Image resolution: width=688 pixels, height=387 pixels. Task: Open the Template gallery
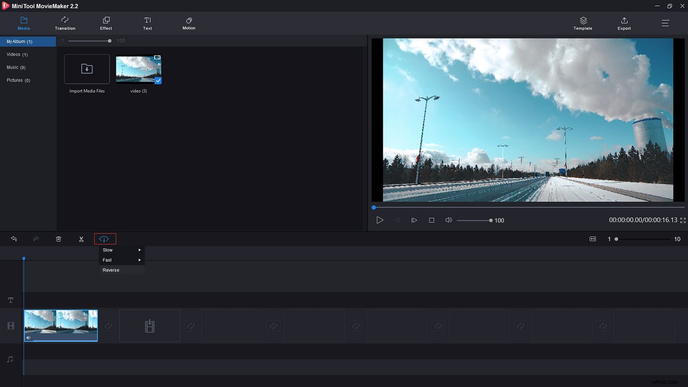[583, 23]
